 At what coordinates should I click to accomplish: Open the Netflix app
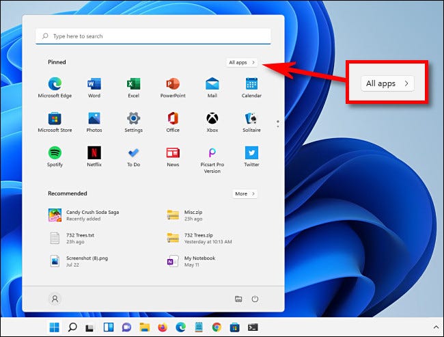[94, 157]
